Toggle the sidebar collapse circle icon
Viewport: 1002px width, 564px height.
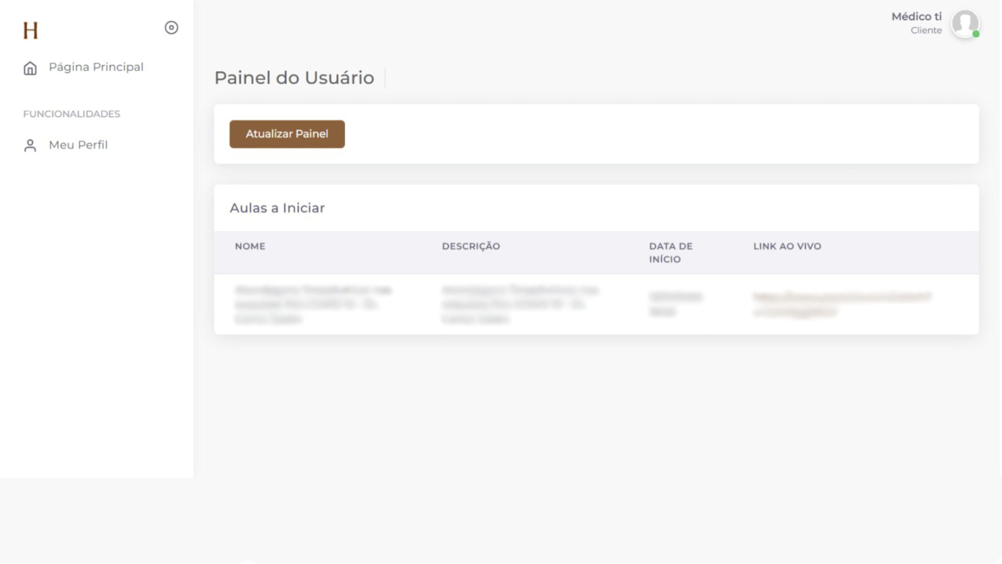(171, 27)
